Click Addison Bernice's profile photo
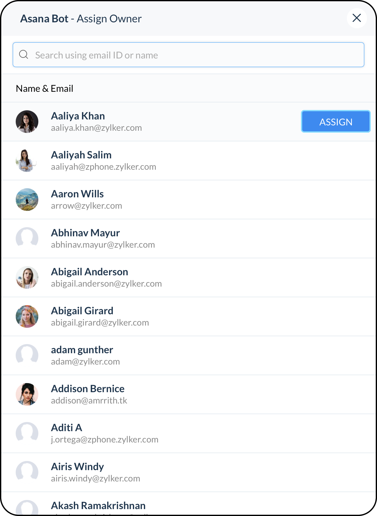 [27, 394]
